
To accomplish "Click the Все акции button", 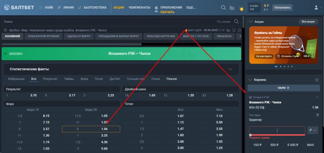I will tap(308, 22).
